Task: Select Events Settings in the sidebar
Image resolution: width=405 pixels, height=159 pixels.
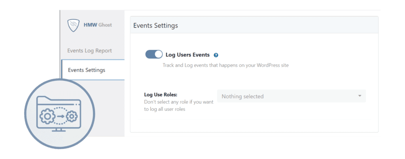Action: click(x=87, y=70)
